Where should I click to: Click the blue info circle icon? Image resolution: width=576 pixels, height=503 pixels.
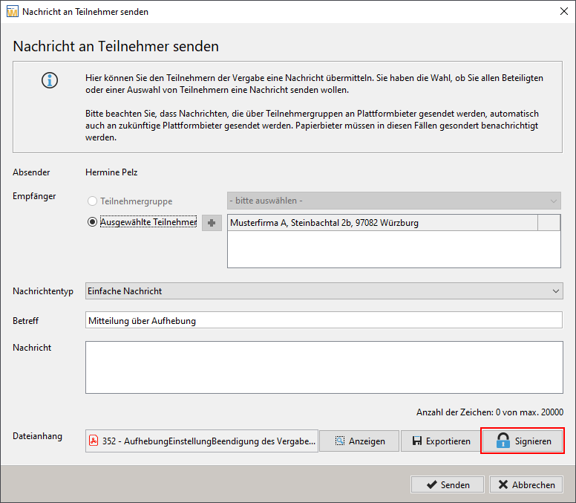50,80
